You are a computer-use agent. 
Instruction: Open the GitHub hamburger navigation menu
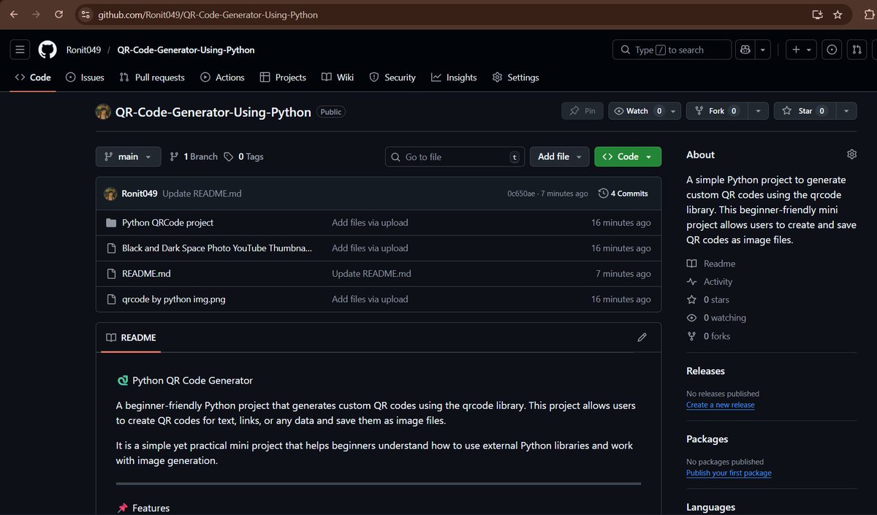(x=20, y=50)
